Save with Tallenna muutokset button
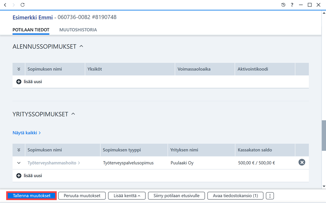 pyautogui.click(x=32, y=196)
